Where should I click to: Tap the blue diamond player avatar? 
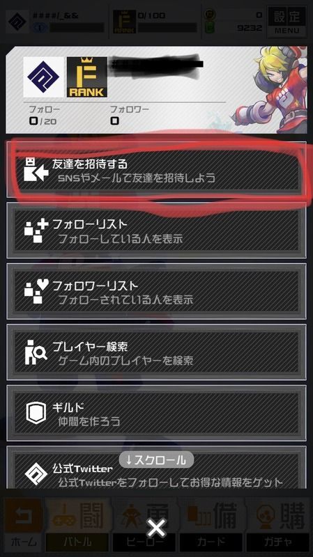[43, 77]
